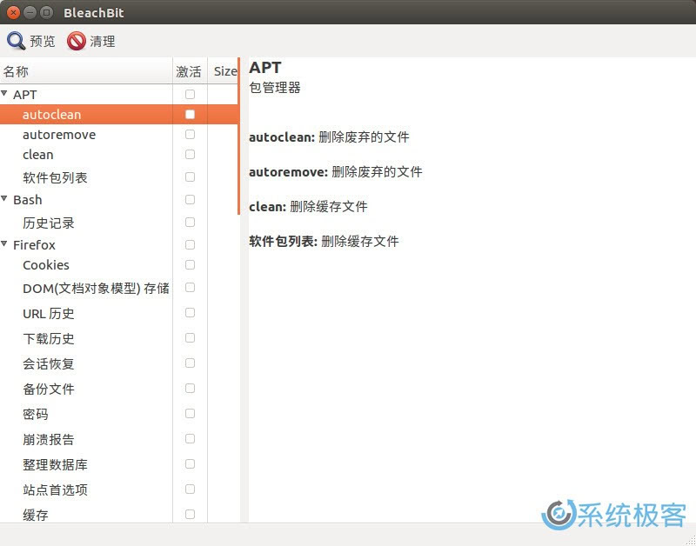Image resolution: width=696 pixels, height=546 pixels.
Task: Tick the clean checkbox
Action: [190, 155]
